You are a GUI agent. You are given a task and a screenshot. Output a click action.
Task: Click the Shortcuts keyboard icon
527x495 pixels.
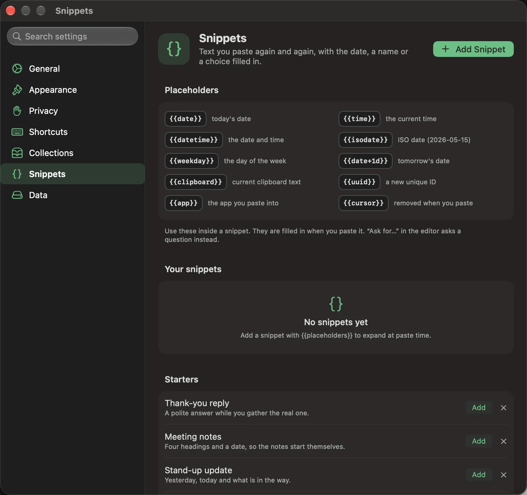17,132
